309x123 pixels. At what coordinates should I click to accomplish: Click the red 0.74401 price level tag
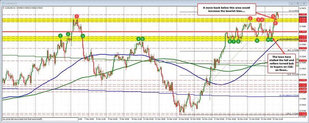pyautogui.click(x=303, y=14)
